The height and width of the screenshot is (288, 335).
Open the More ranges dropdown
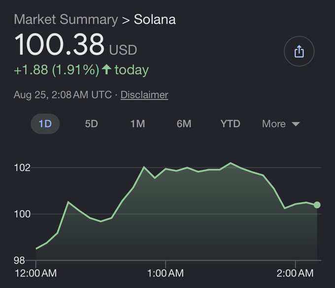click(281, 124)
